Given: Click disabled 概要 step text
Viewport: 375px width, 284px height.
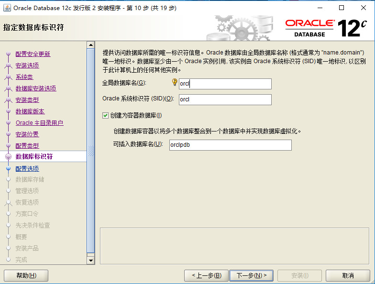Looking at the screenshot, I should tap(21, 237).
